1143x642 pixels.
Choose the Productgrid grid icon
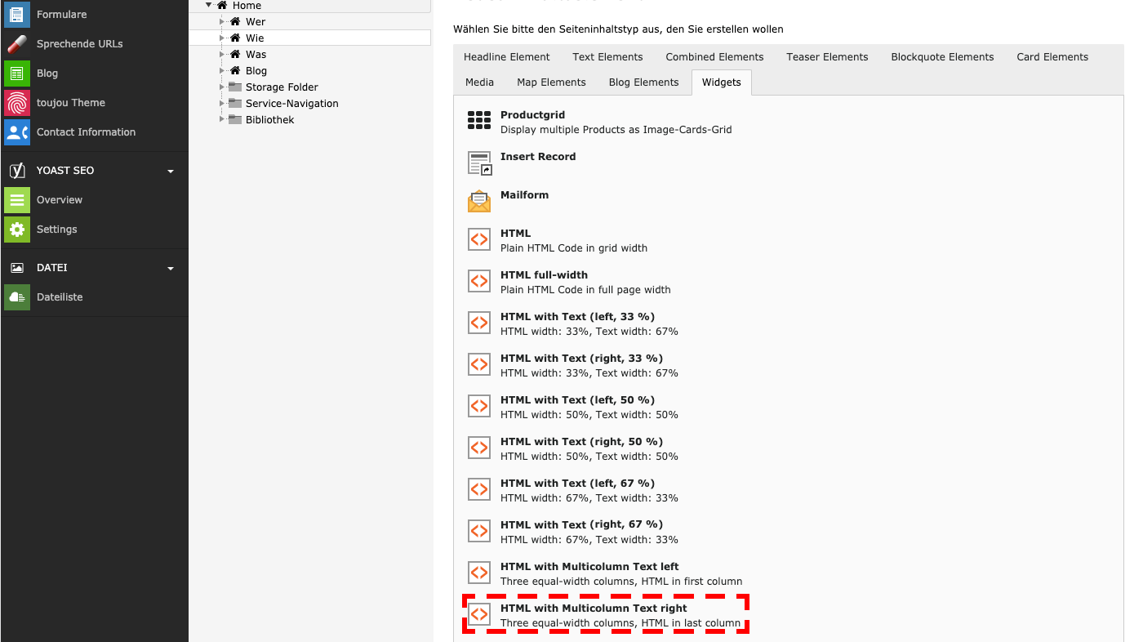[x=479, y=121]
